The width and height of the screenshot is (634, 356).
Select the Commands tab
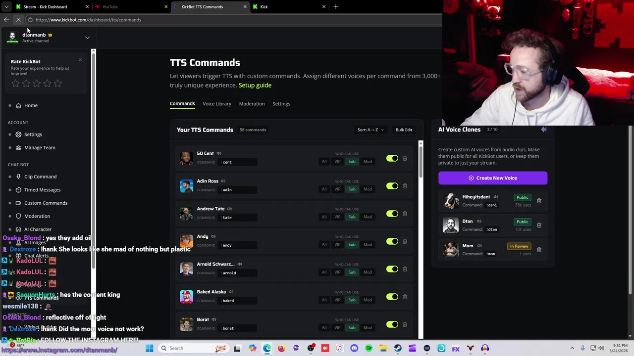point(182,103)
